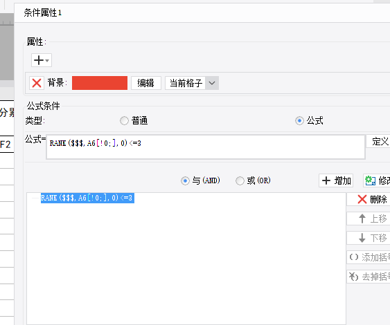Click into the formula input field
Image resolution: width=390 pixels, height=325 pixels.
pos(206,147)
